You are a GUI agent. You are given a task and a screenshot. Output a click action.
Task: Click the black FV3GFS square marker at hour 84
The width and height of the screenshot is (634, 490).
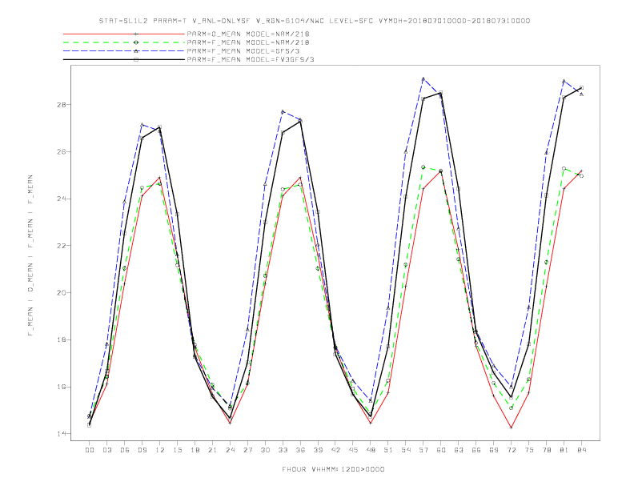click(581, 87)
